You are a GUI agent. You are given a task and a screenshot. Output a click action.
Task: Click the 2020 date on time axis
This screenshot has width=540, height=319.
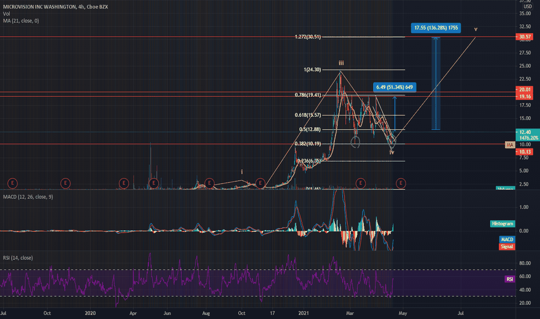click(90, 313)
